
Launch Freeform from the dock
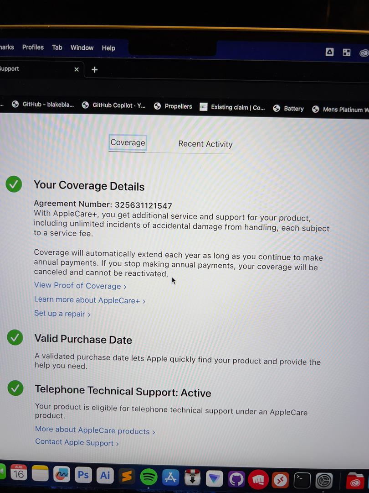[x=62, y=474]
